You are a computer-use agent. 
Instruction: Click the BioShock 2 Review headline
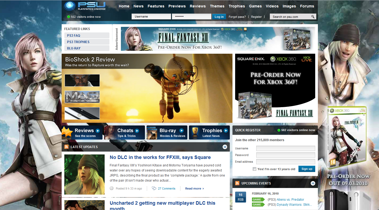[90, 59]
